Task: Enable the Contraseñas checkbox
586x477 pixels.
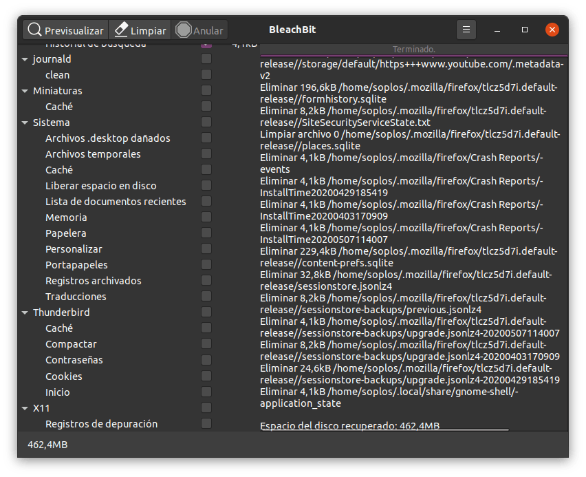Action: coord(206,360)
